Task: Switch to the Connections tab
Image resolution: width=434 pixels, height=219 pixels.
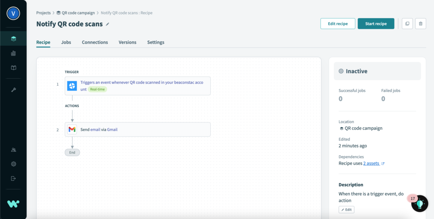Action: point(95,42)
